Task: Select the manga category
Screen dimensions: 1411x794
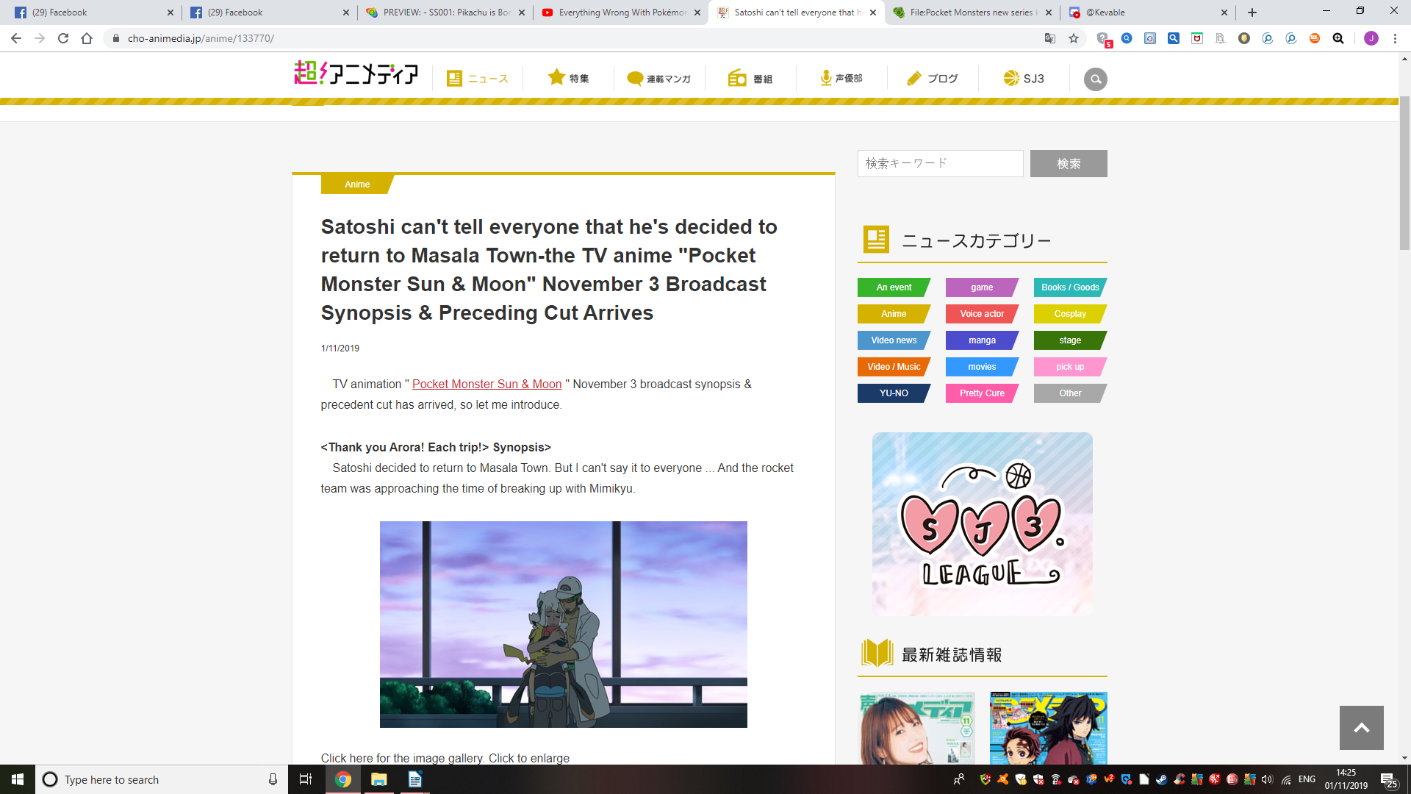Action: (982, 340)
